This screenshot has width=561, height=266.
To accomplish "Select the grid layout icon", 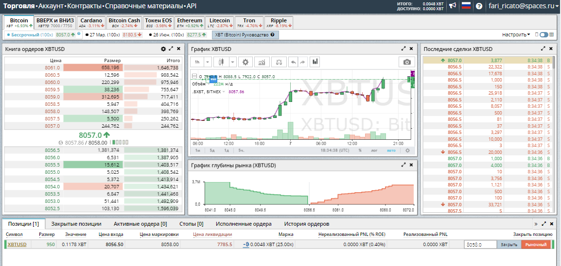I will coord(552,34).
